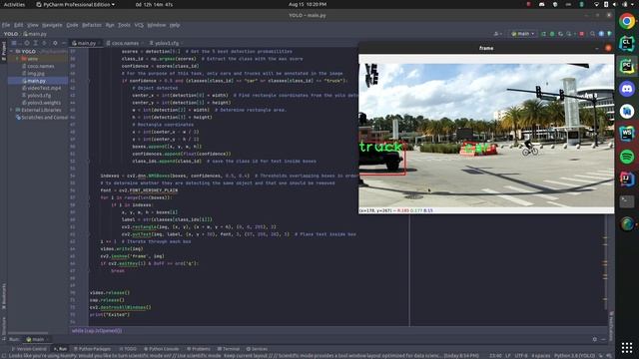Viewport: 639px width, 359px height.
Task: Expand External Libraries in project tree
Action: click(12, 110)
